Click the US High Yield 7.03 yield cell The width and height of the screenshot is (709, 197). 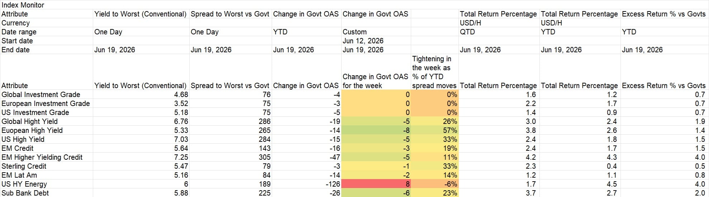coord(141,139)
